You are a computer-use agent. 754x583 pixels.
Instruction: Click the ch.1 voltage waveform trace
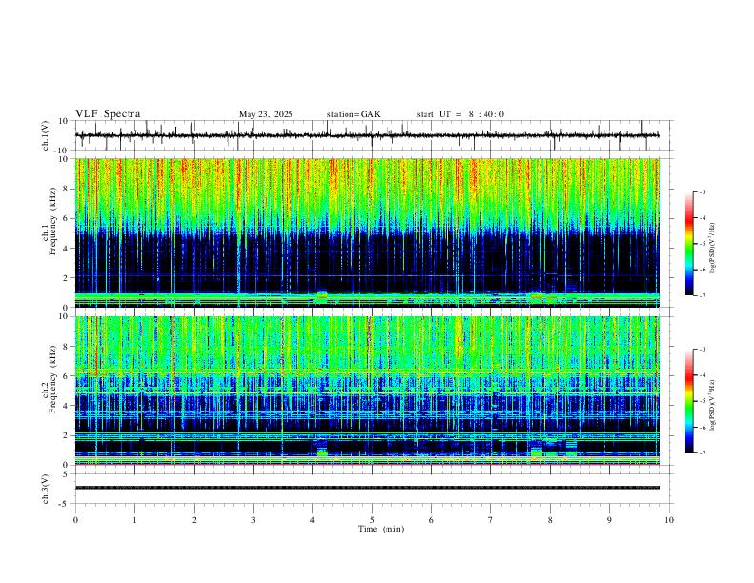[x=367, y=135]
